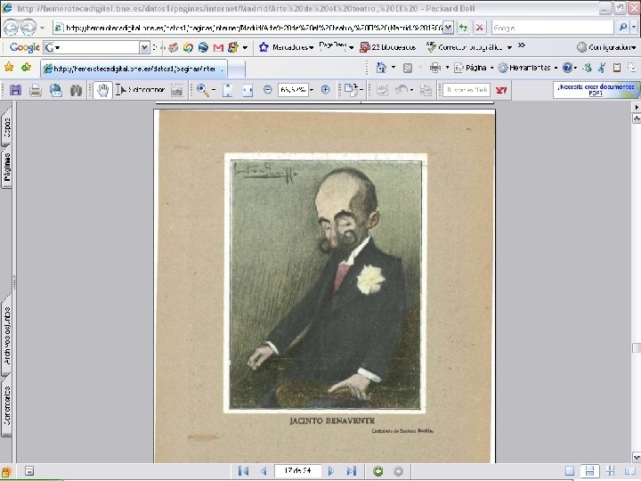641x481 pixels.
Task: Go back to previous view
Action: click(x=378, y=471)
